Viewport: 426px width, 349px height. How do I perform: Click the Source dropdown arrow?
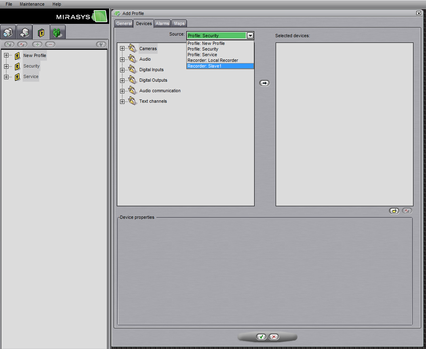tap(250, 36)
